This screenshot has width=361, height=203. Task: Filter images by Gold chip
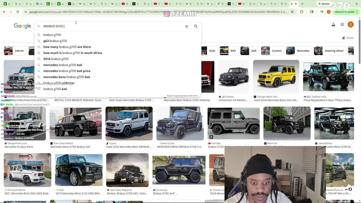click(x=210, y=51)
